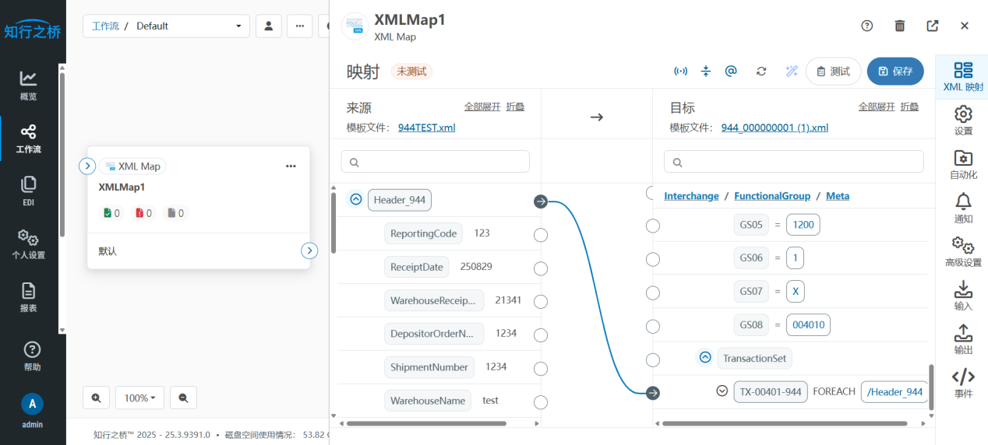Screen dimensions: 988x445
Task: Open 自动化 automation tab
Action: pos(963,164)
